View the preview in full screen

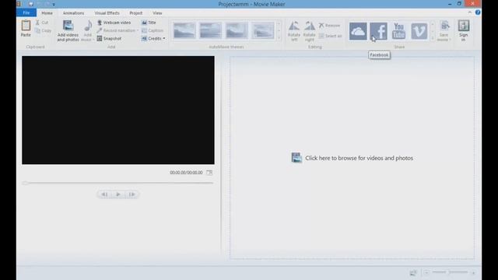(x=209, y=173)
